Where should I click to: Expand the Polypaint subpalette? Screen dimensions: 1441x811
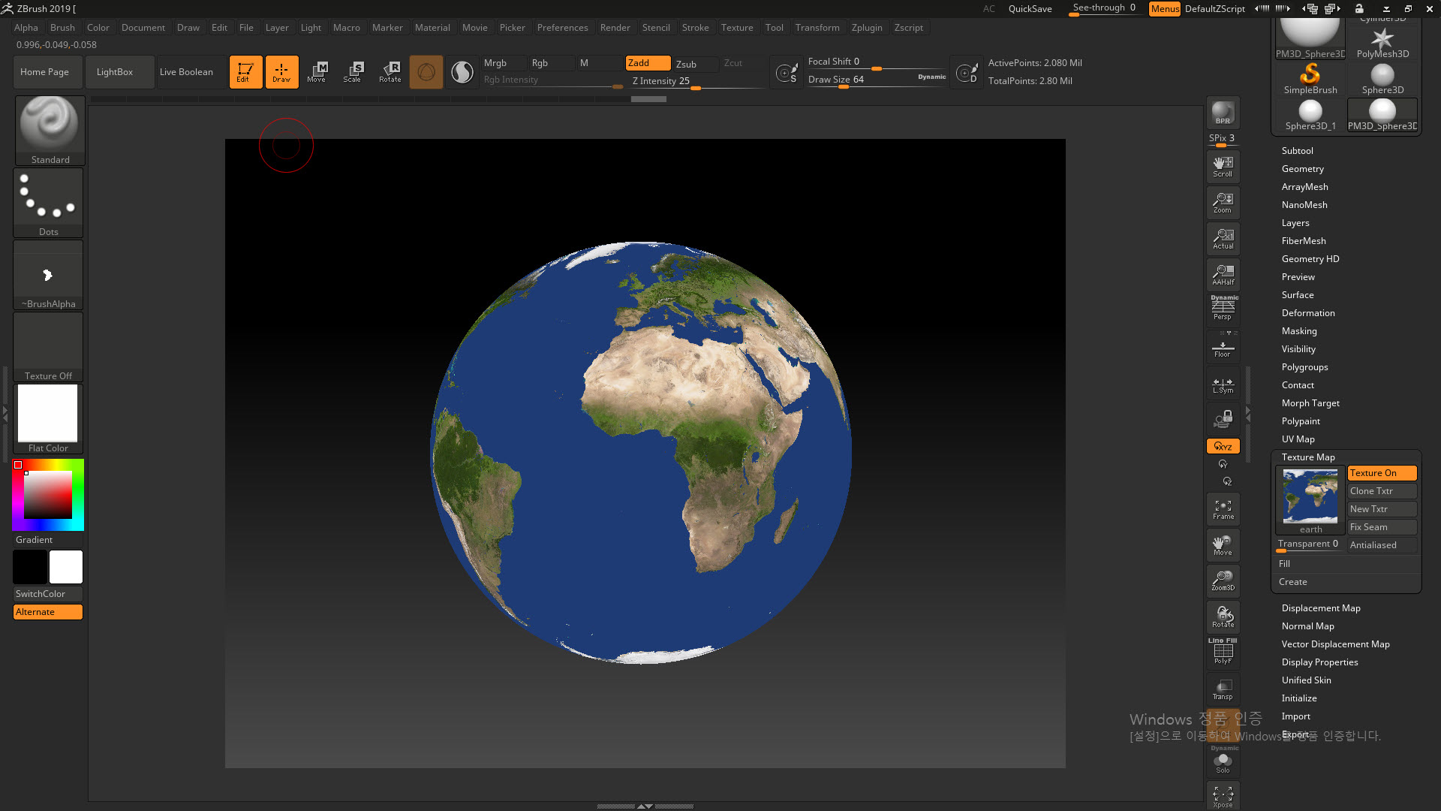click(x=1300, y=421)
